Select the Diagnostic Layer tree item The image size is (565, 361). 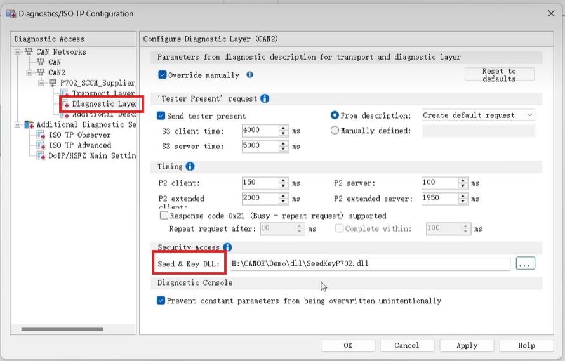pos(104,104)
